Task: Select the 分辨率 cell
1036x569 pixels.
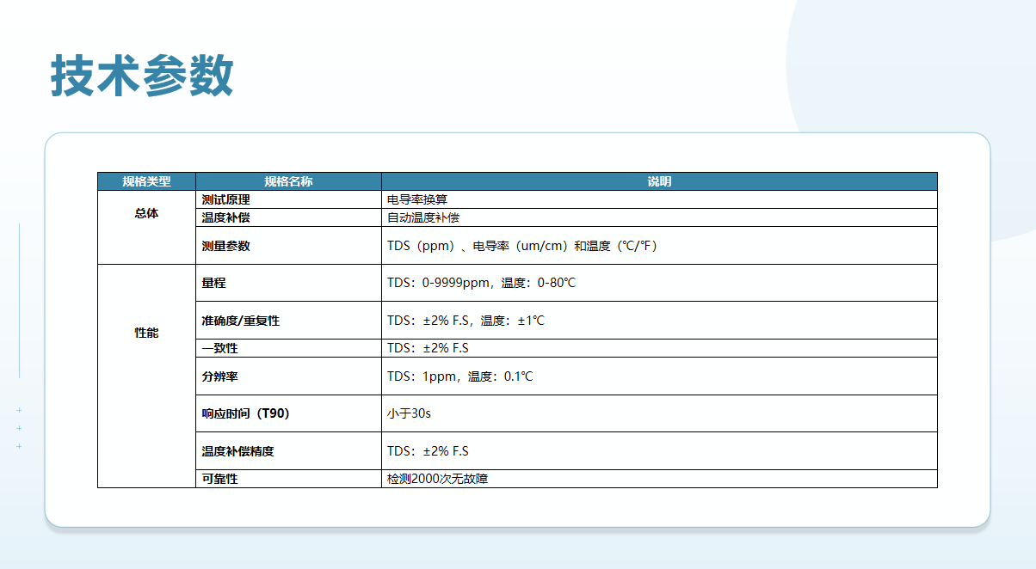Action: pyautogui.click(x=289, y=376)
